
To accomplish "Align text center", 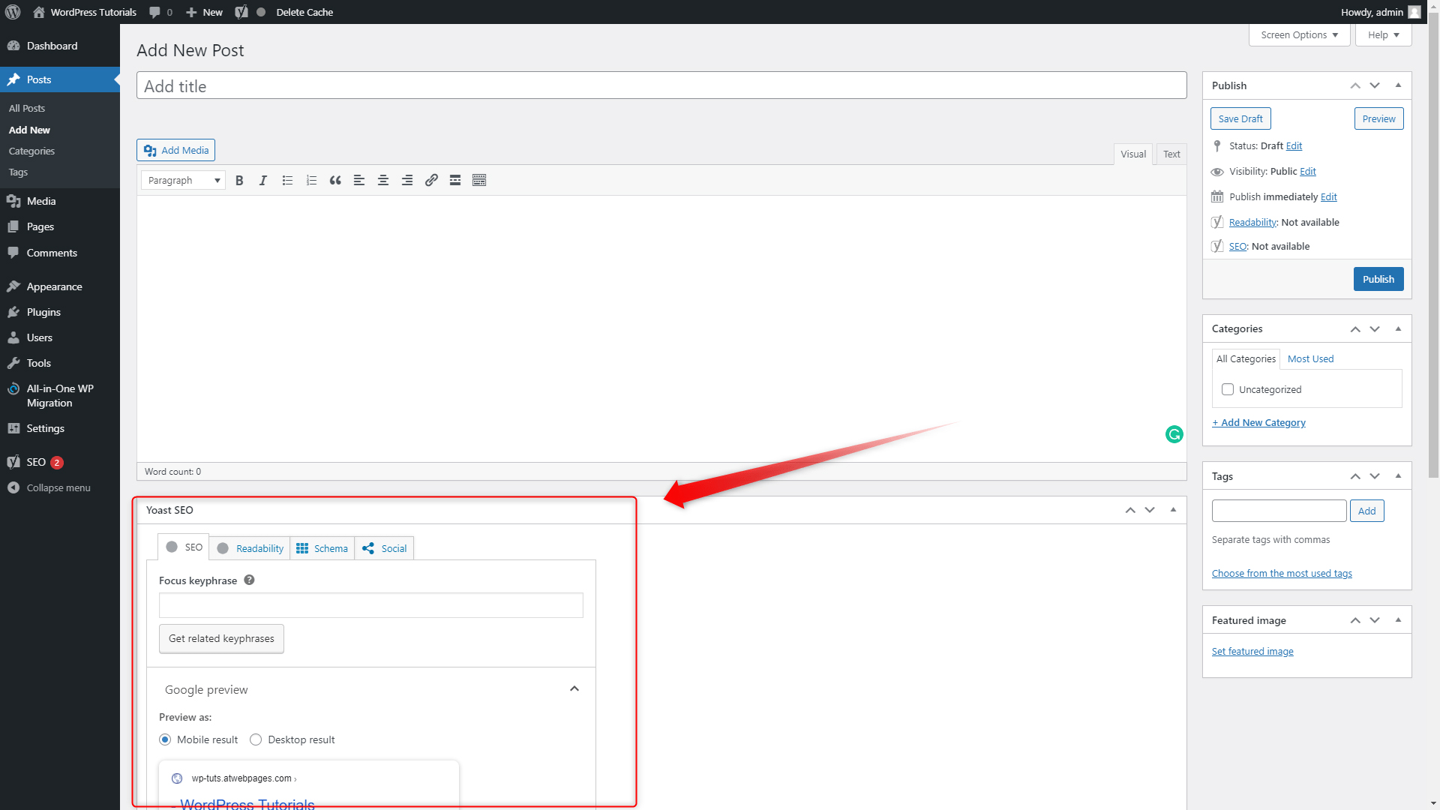I will coord(383,180).
